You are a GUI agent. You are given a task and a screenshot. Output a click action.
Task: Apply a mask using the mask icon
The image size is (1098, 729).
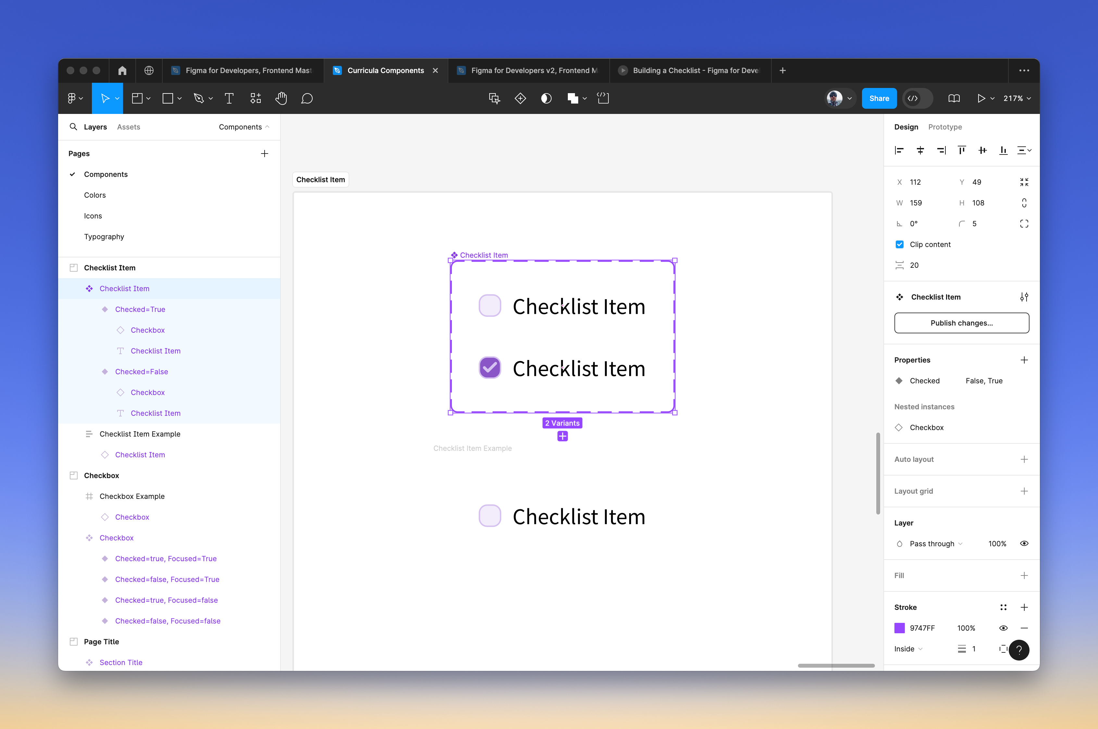546,98
